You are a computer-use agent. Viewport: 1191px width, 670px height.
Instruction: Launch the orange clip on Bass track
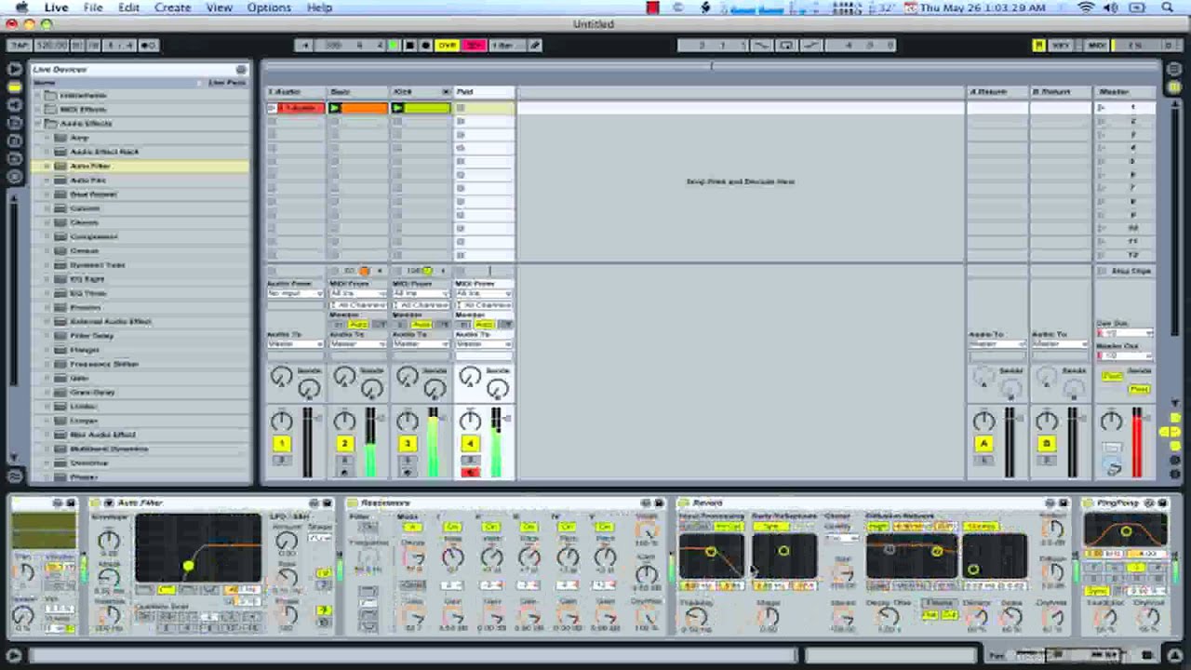(336, 108)
